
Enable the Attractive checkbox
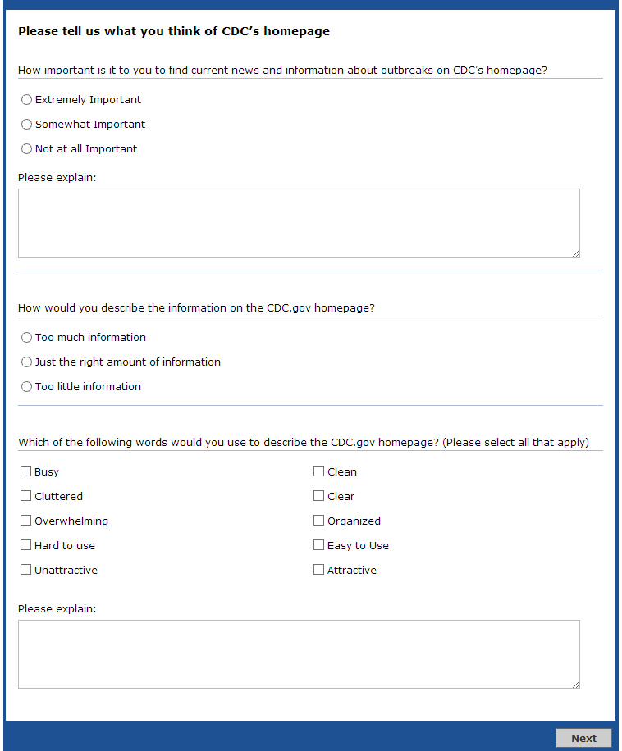click(x=319, y=570)
